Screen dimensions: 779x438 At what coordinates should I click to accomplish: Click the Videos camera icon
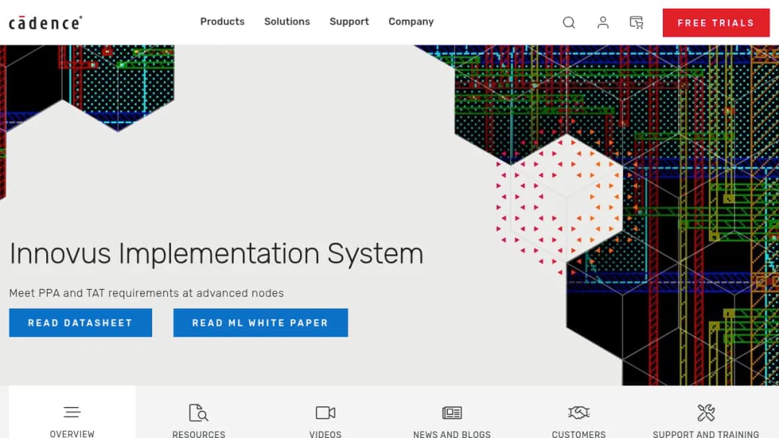pyautogui.click(x=325, y=413)
